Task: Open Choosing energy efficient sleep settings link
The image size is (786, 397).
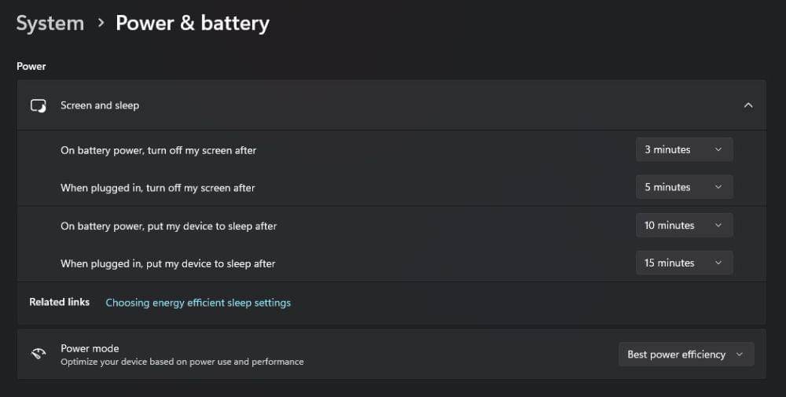Action: click(x=198, y=303)
